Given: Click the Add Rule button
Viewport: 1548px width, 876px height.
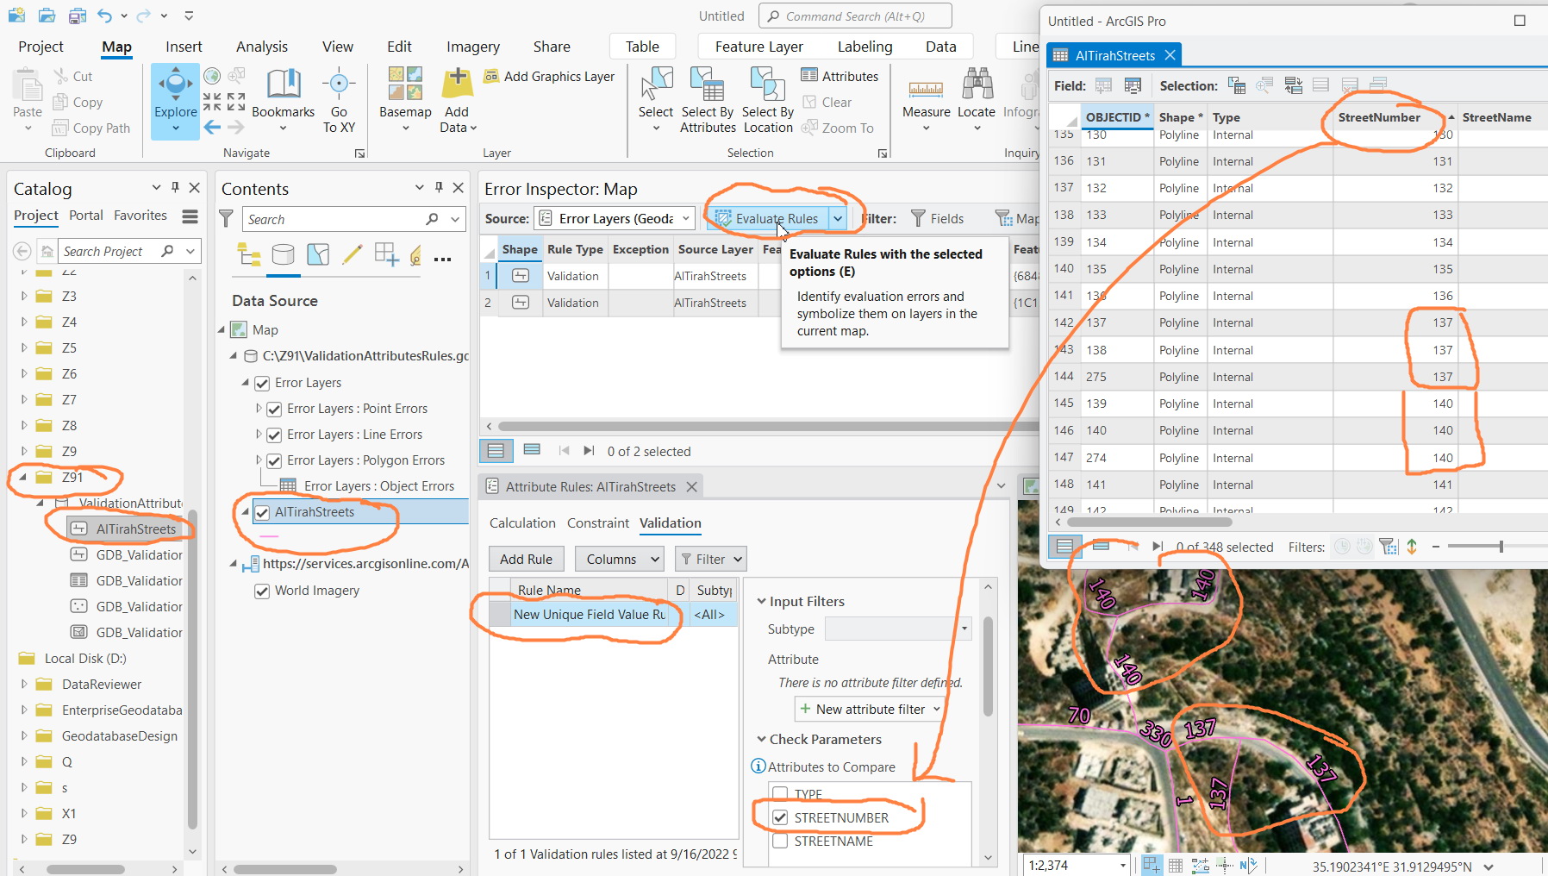Looking at the screenshot, I should click(x=526, y=559).
